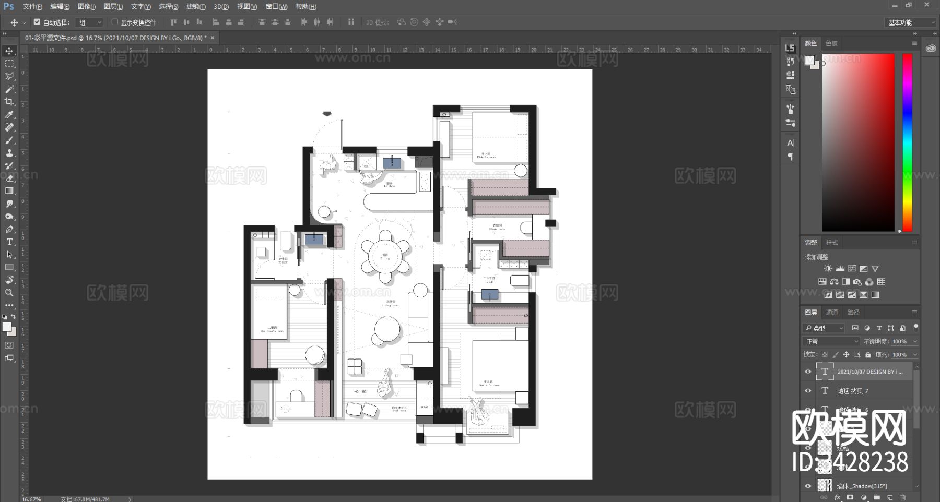Toggle type layer filter in Layers panel

click(879, 328)
